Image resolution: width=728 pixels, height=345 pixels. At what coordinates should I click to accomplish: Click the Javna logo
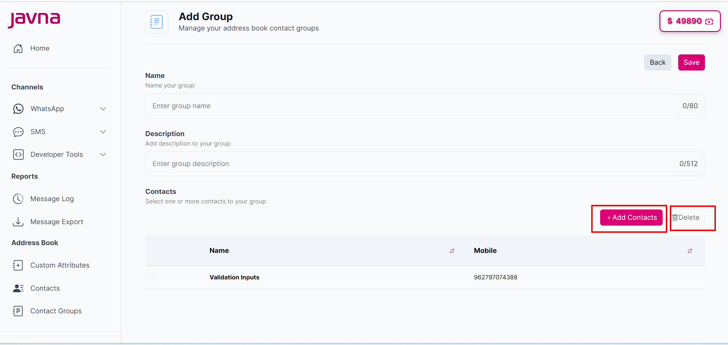click(34, 20)
